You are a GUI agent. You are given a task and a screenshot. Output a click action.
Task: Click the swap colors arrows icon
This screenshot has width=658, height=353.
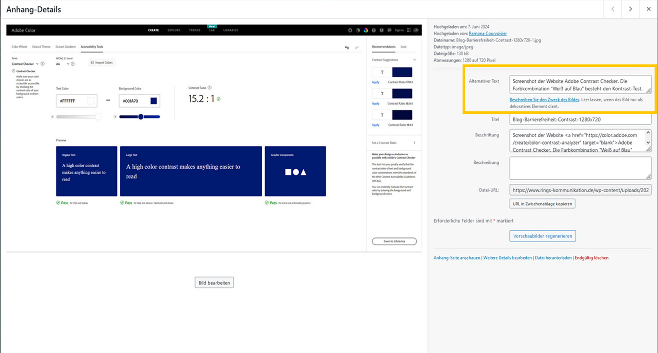pyautogui.click(x=108, y=100)
